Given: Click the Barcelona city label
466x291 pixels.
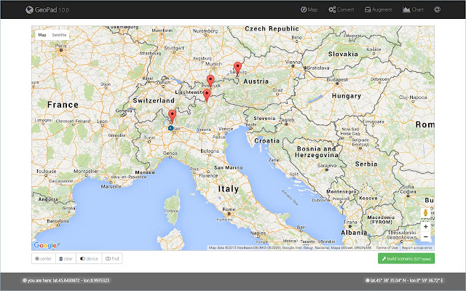Looking at the screenshot, I should click(58, 221).
